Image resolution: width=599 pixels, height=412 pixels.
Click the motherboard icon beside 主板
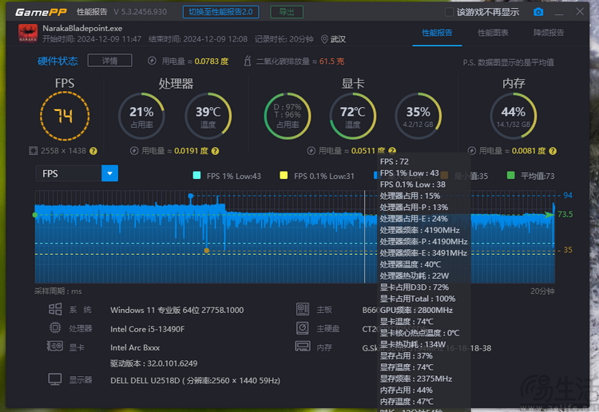click(x=303, y=309)
